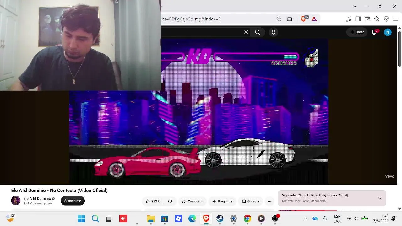Open the Wi-Fi network tray icon
This screenshot has width=402, height=226.
click(x=349, y=218)
